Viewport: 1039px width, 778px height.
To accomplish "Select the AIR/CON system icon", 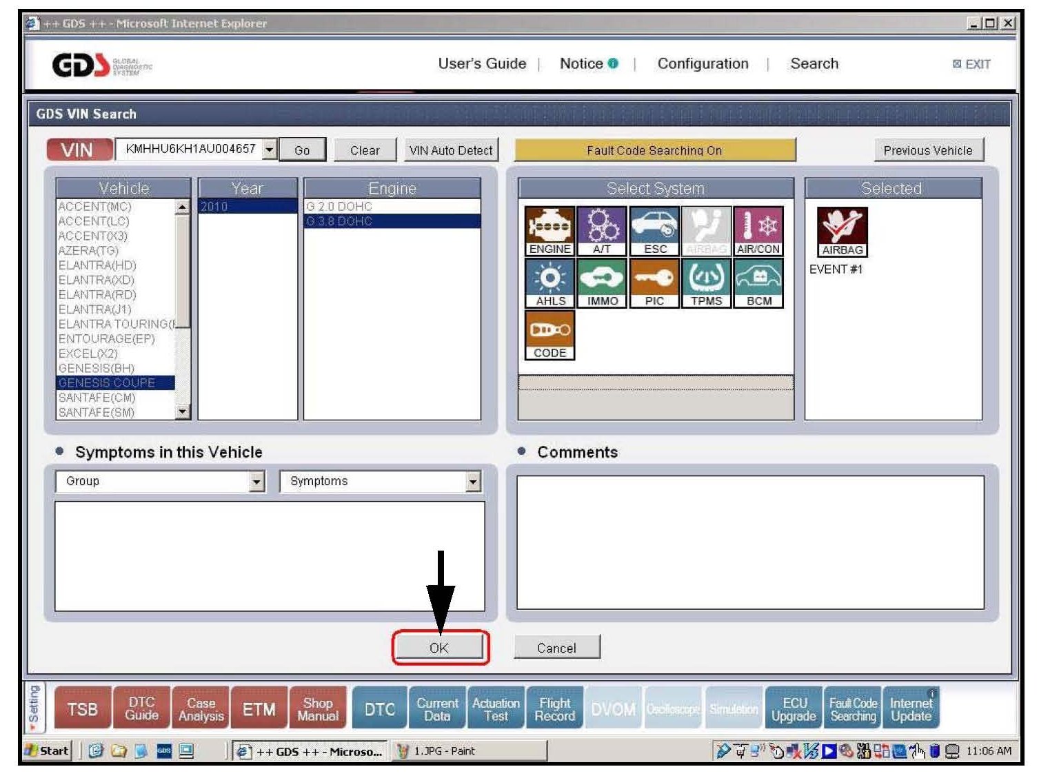I will tap(758, 230).
